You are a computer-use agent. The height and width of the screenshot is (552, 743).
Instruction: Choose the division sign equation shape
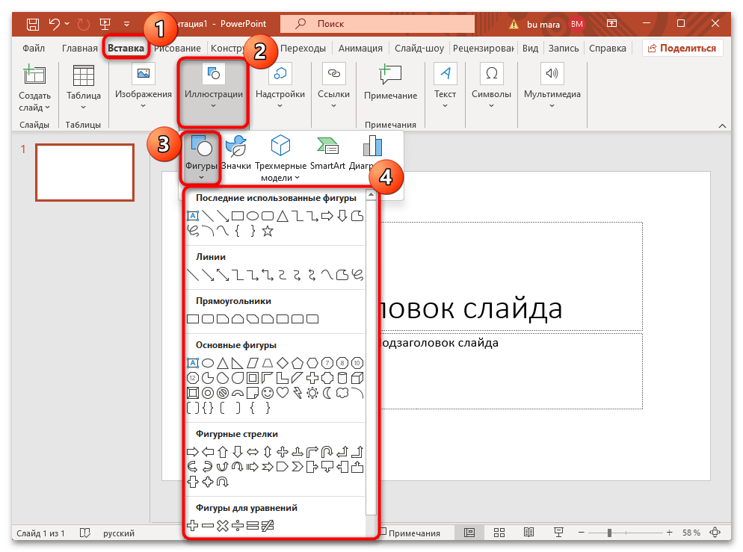tap(238, 526)
